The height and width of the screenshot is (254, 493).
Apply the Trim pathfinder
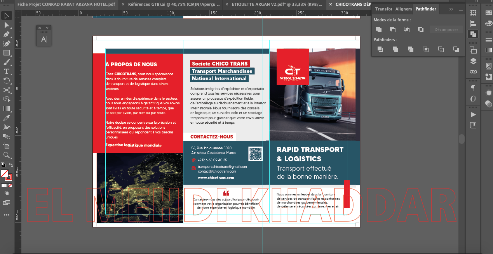click(x=395, y=49)
